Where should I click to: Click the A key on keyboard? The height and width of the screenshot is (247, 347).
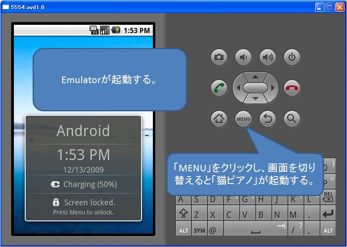pos(183,200)
